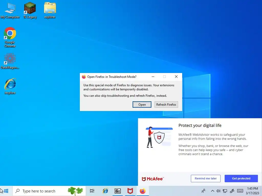Open Internet Explorer from the taskbar
The image size is (262, 196).
coord(105,191)
